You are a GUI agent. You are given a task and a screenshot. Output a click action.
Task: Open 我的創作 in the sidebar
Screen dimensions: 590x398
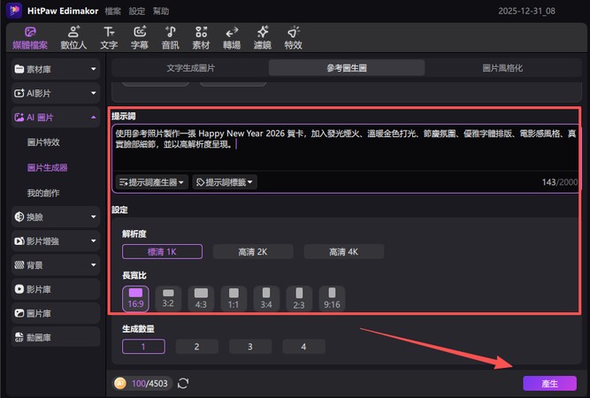43,193
